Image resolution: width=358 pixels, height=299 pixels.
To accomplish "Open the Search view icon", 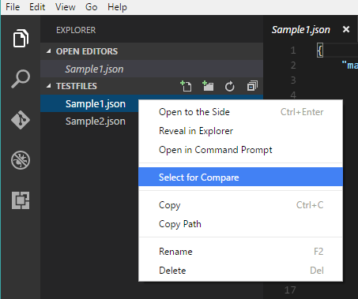I will (x=21, y=79).
